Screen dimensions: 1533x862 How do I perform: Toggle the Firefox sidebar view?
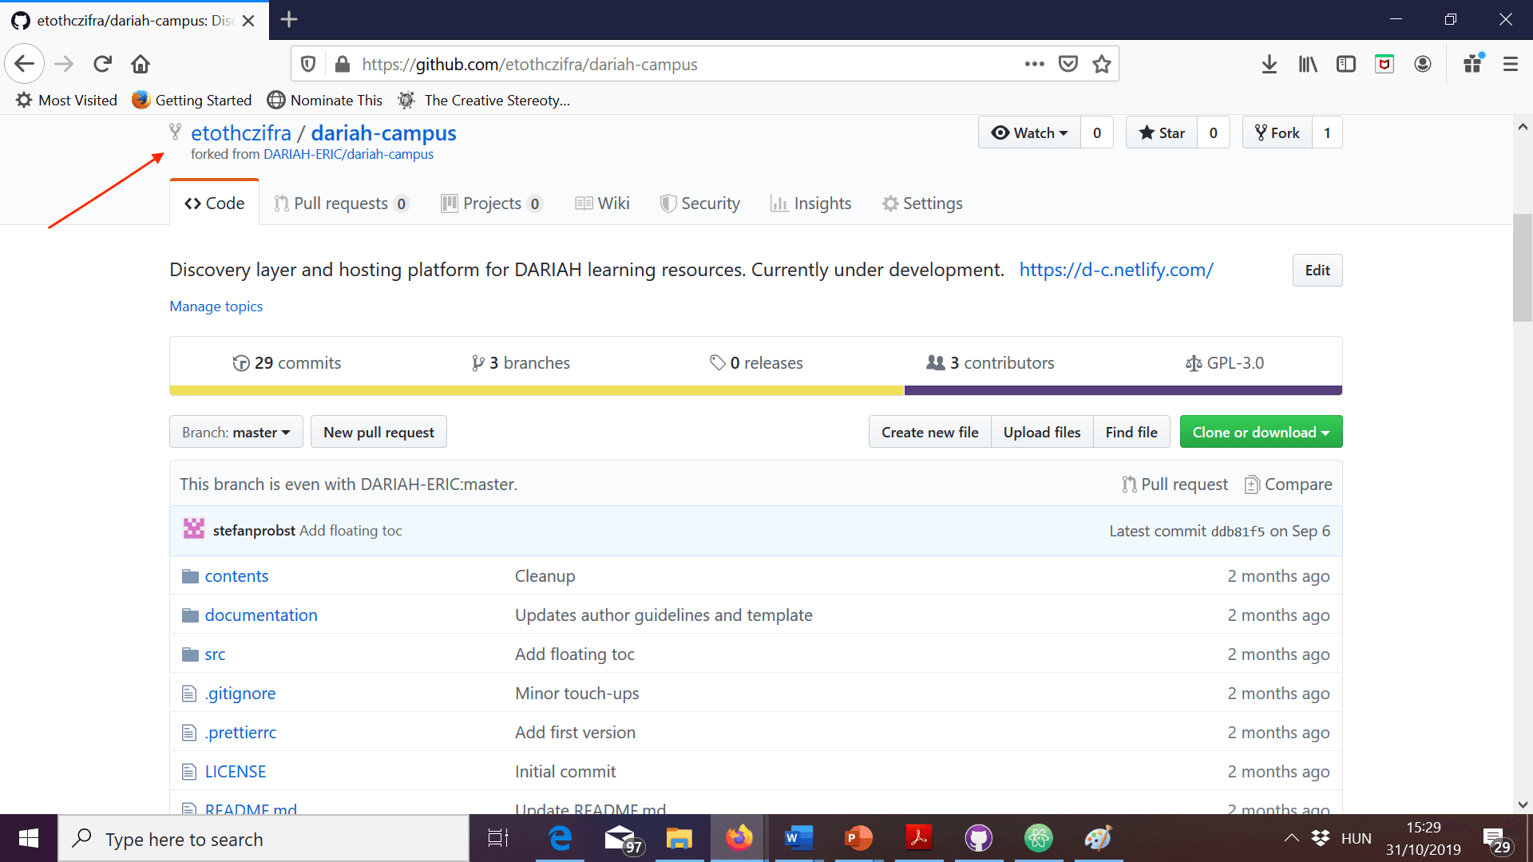pos(1345,64)
